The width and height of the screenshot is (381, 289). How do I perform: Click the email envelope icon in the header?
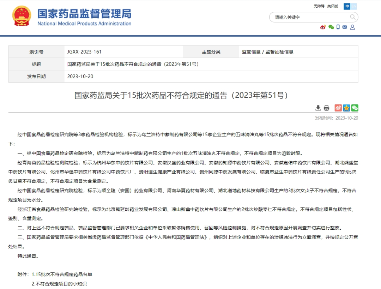(345, 27)
